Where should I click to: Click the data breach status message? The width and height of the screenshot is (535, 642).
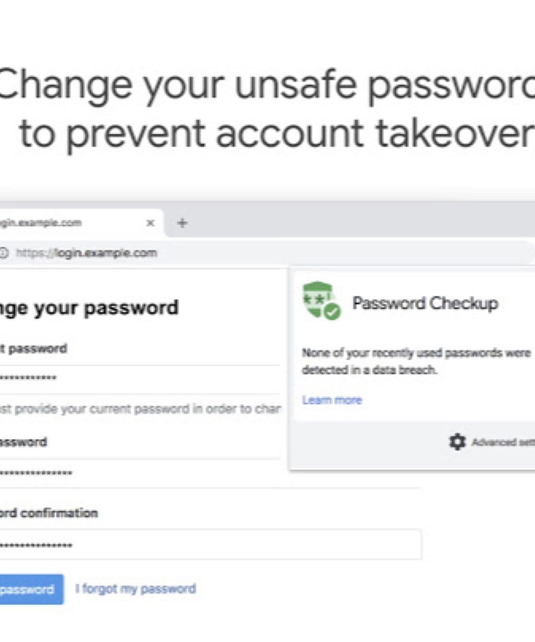coord(416,361)
